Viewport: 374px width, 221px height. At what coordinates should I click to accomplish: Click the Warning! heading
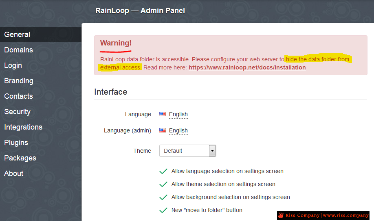(x=116, y=43)
